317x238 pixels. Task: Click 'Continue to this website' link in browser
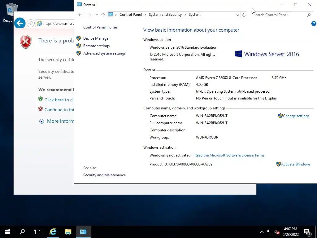[59, 110]
